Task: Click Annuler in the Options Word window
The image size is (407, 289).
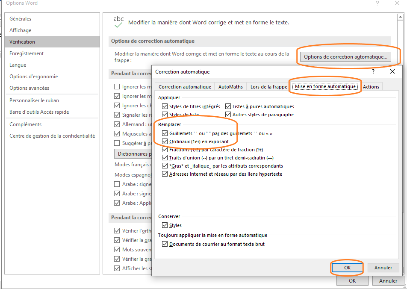Action: coord(388,281)
